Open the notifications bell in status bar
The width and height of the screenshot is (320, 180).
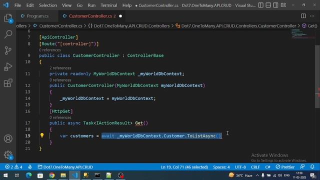pos(312,167)
